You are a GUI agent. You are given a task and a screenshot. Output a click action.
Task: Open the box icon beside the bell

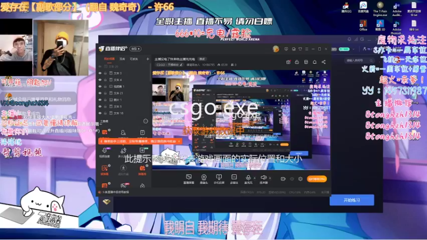(306, 62)
